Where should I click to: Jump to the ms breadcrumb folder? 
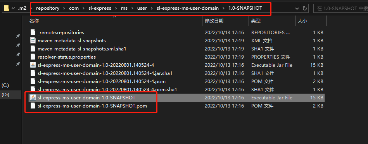click(x=124, y=8)
